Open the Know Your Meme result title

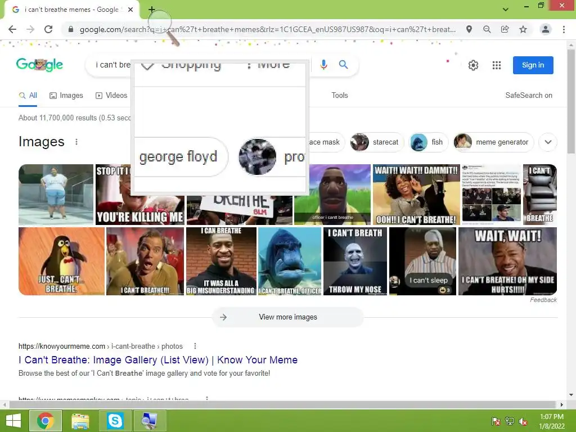[158, 359]
